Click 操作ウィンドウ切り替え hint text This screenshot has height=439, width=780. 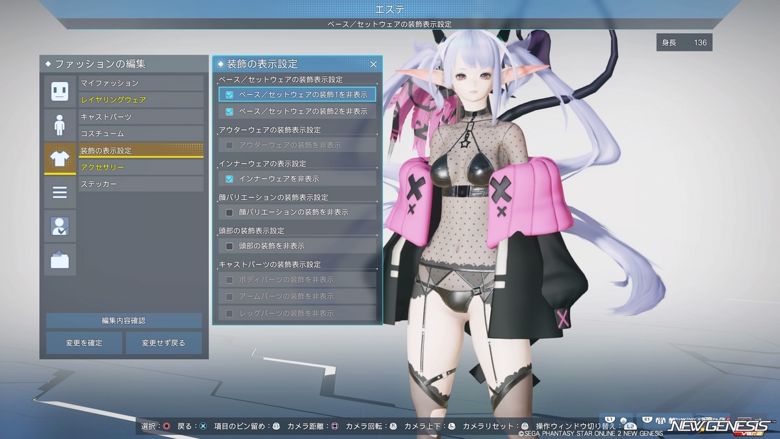(575, 427)
